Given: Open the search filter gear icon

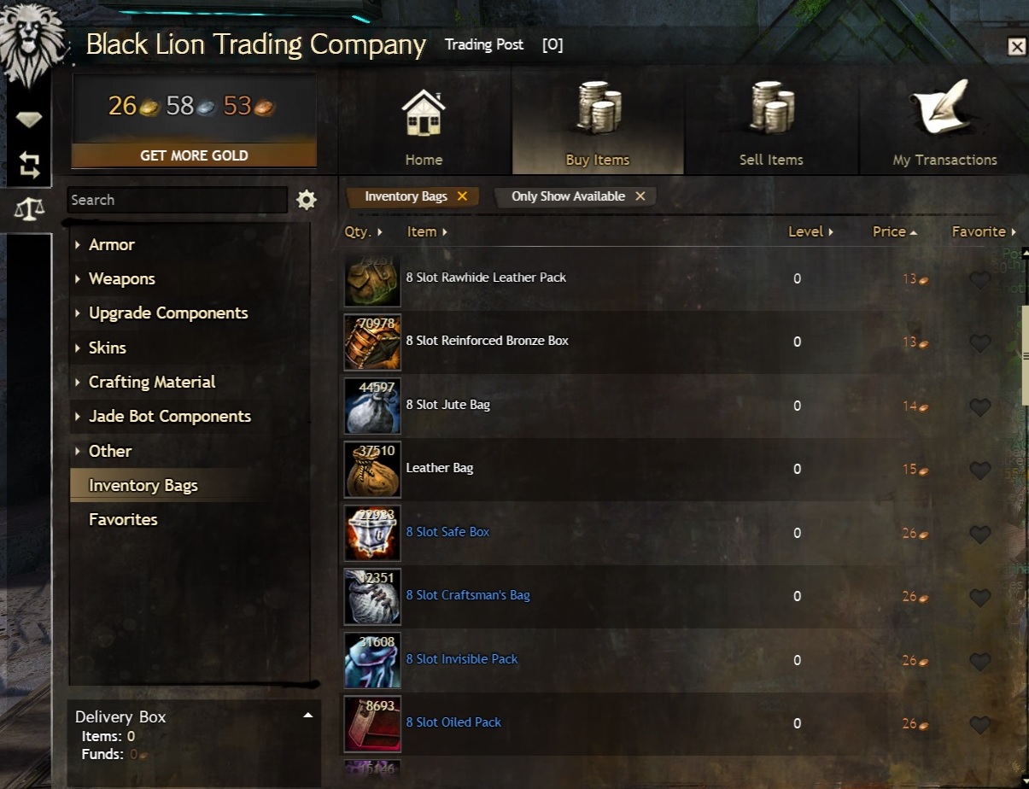Looking at the screenshot, I should coord(307,200).
